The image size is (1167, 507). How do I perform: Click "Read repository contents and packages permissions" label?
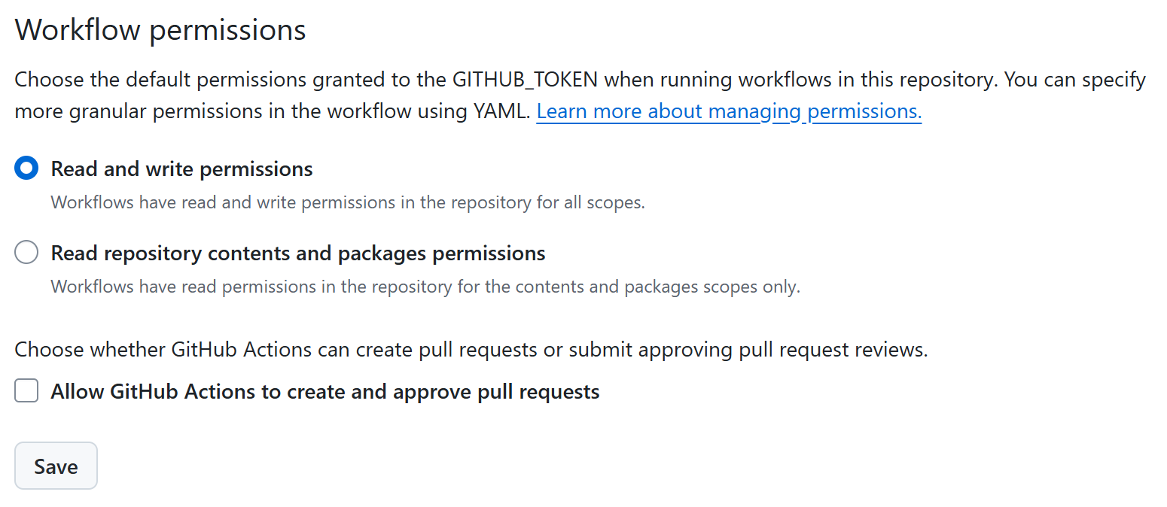[x=297, y=254]
